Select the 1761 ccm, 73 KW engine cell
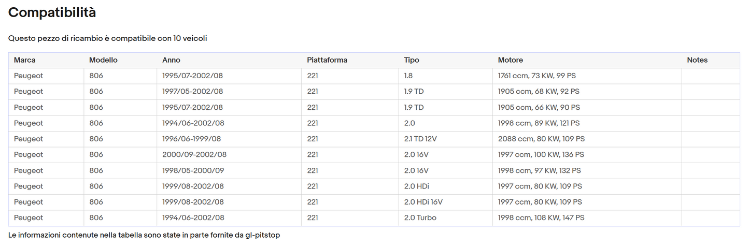 click(x=536, y=76)
